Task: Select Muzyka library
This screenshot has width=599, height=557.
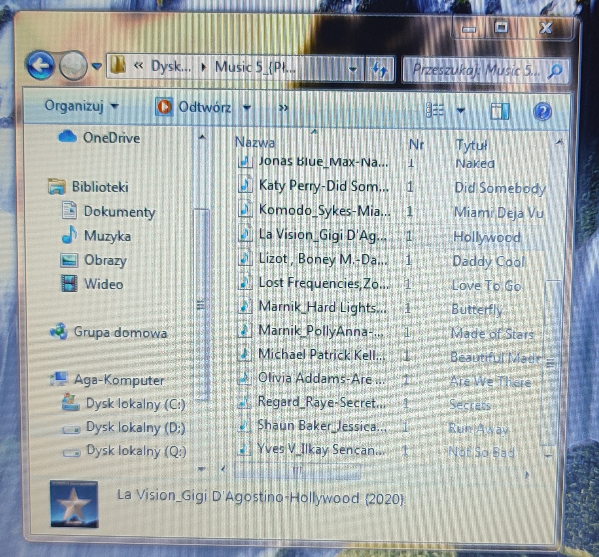Action: click(97, 236)
